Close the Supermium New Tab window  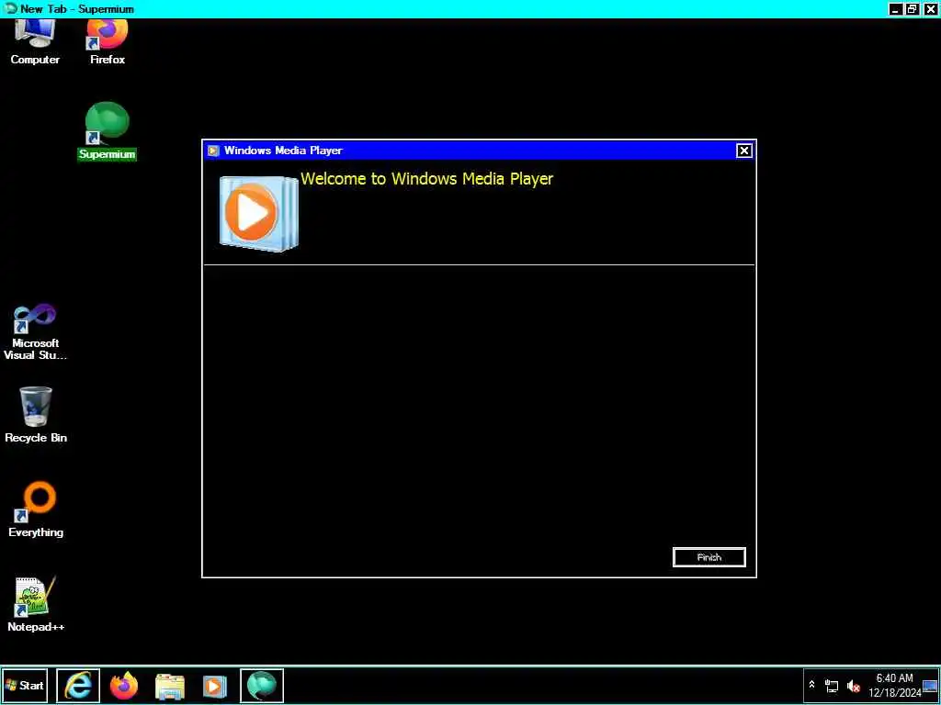929,9
